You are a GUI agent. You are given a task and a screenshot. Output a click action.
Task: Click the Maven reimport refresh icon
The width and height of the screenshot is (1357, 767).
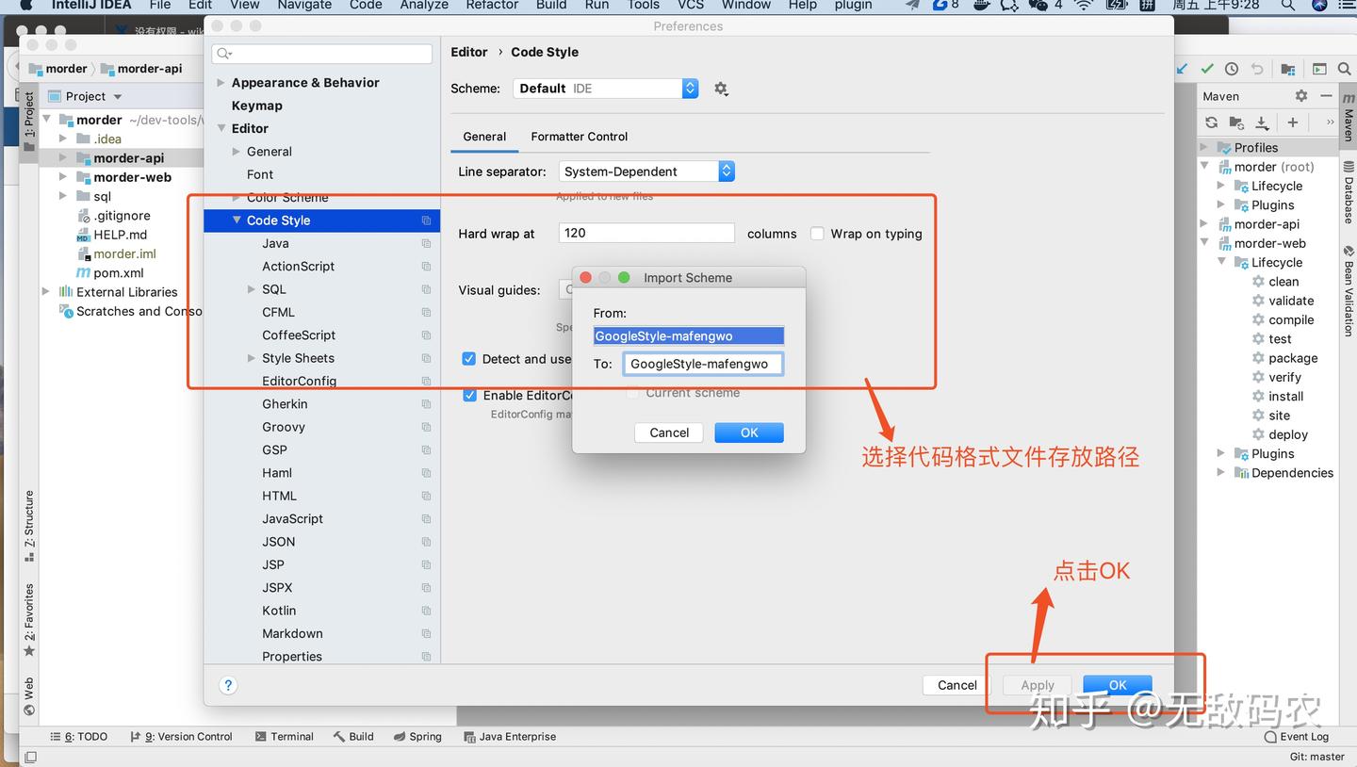[1212, 122]
